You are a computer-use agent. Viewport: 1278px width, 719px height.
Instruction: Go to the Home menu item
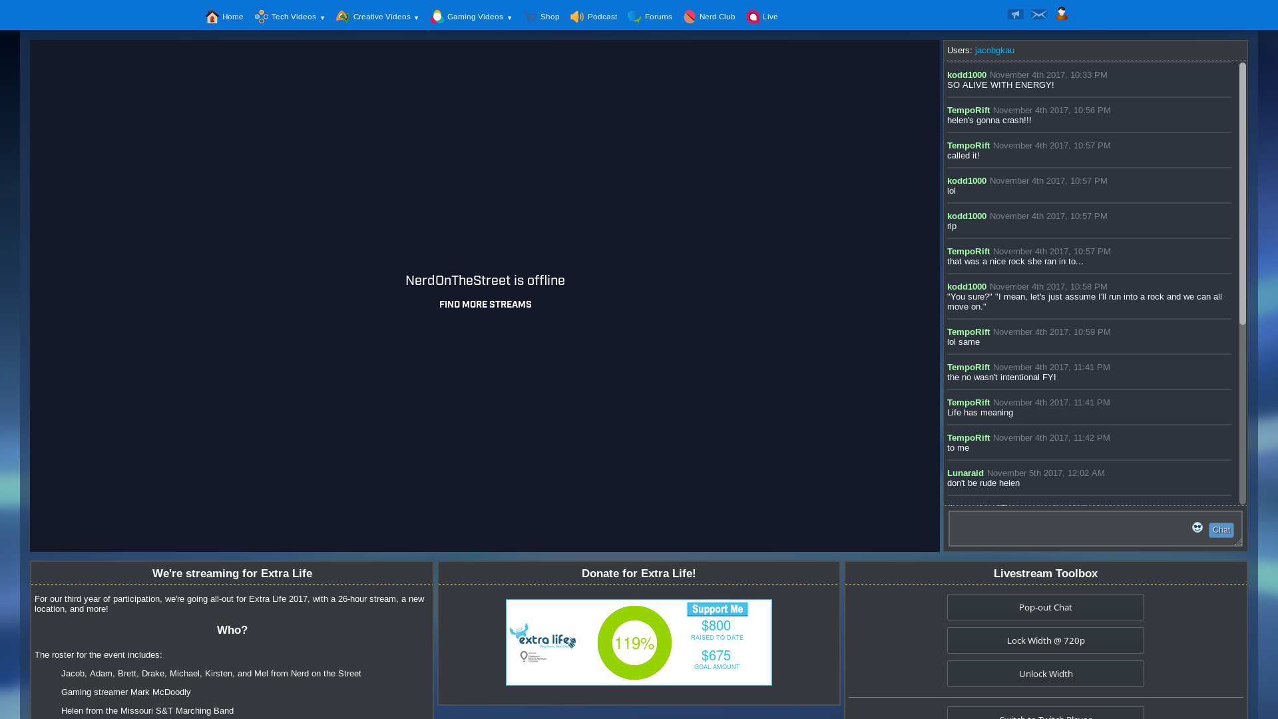pyautogui.click(x=224, y=17)
